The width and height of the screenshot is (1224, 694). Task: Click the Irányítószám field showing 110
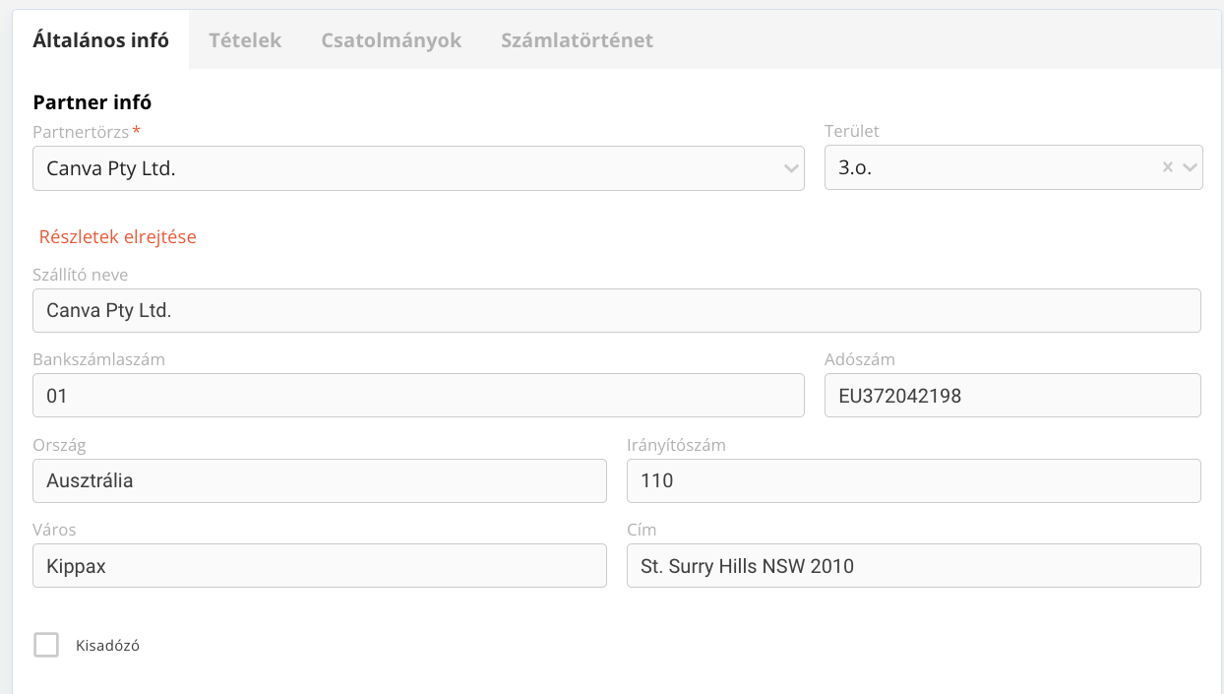(914, 481)
